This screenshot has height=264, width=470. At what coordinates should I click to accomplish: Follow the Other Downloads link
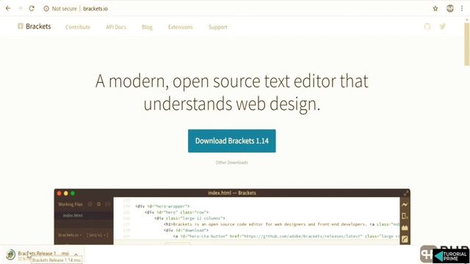(x=232, y=163)
